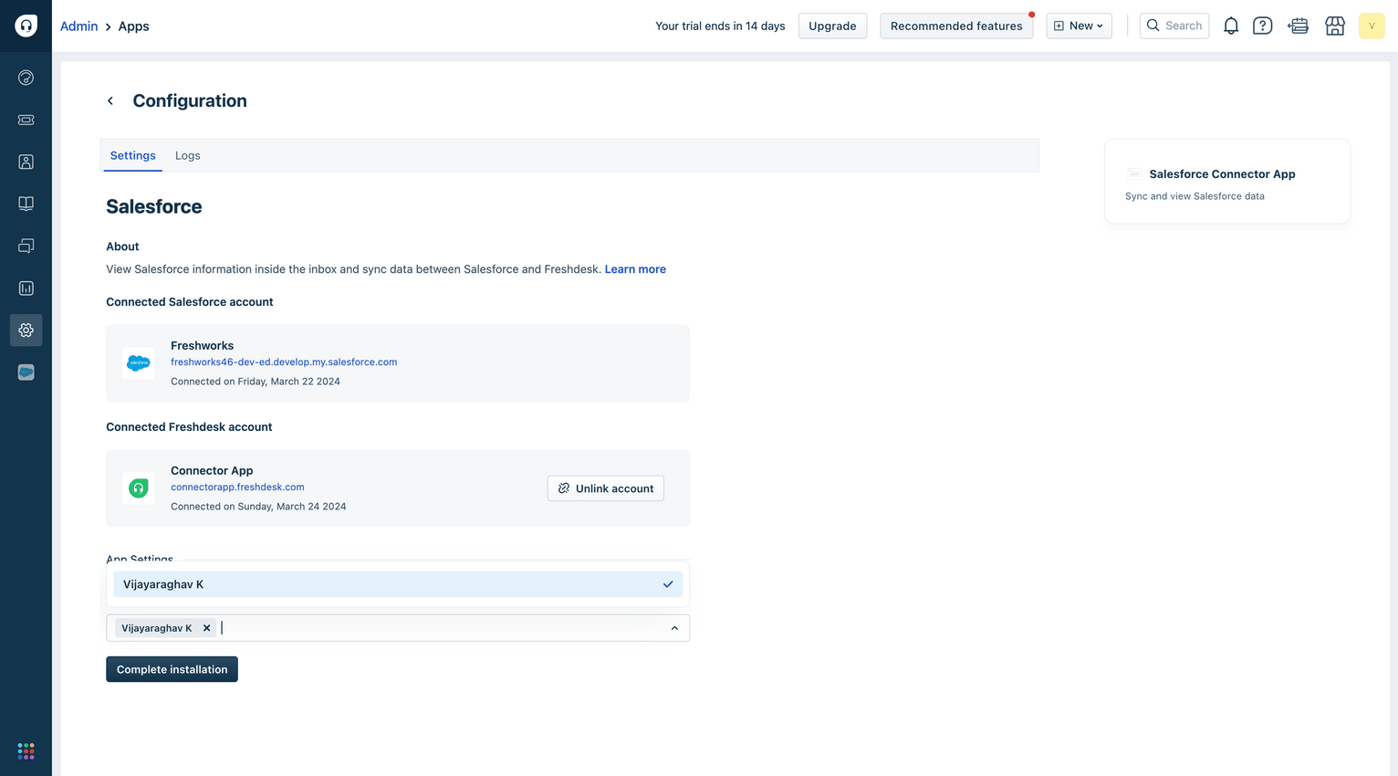Click 'Sync and view Salesforce data' text
Image resolution: width=1398 pixels, height=776 pixels.
click(x=1195, y=196)
